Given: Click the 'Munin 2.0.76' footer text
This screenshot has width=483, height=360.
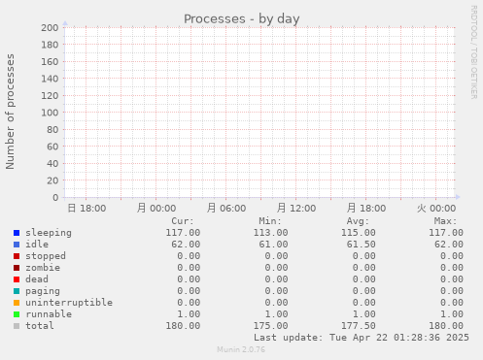Looking at the screenshot, I should point(241,349).
